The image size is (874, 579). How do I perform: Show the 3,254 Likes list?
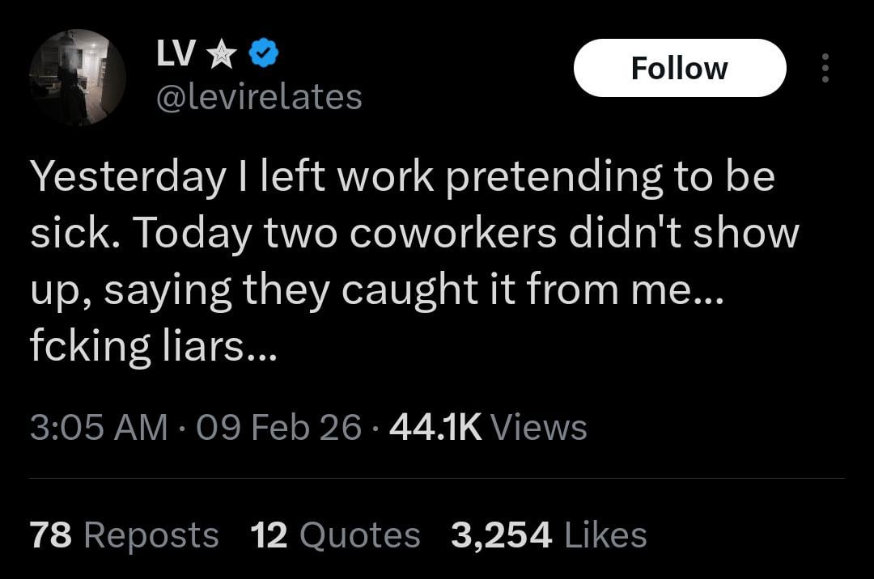pos(502,535)
